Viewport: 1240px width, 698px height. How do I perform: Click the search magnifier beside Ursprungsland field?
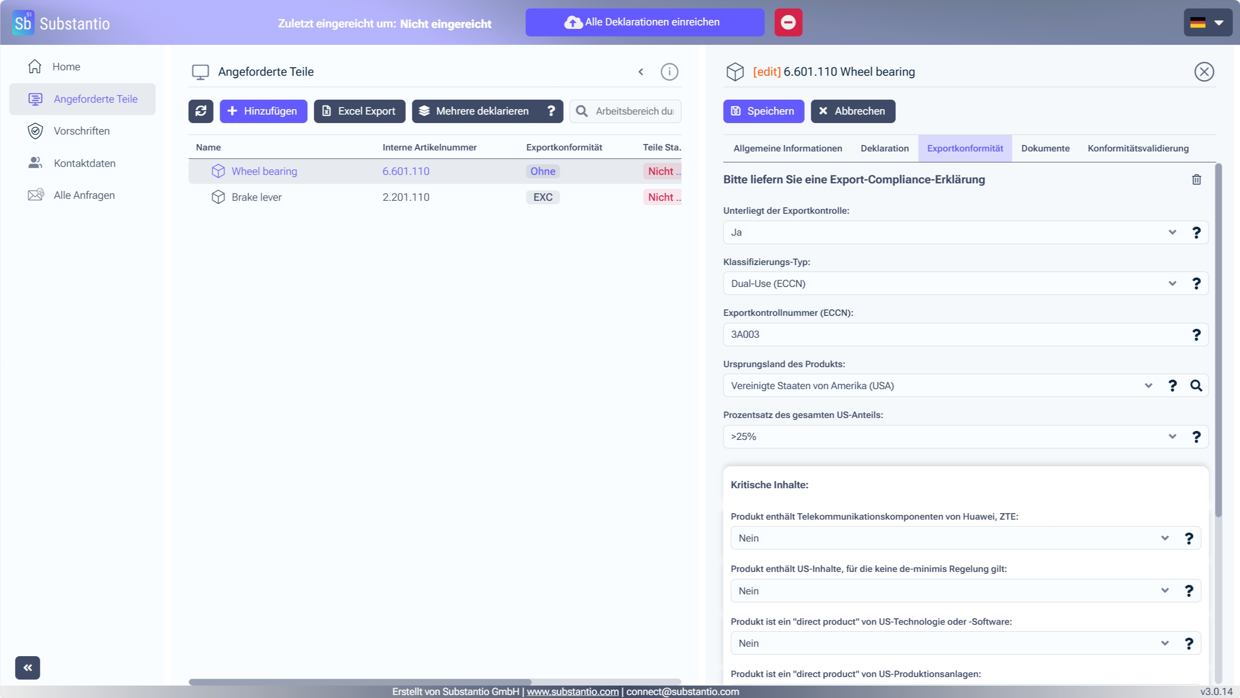tap(1196, 386)
